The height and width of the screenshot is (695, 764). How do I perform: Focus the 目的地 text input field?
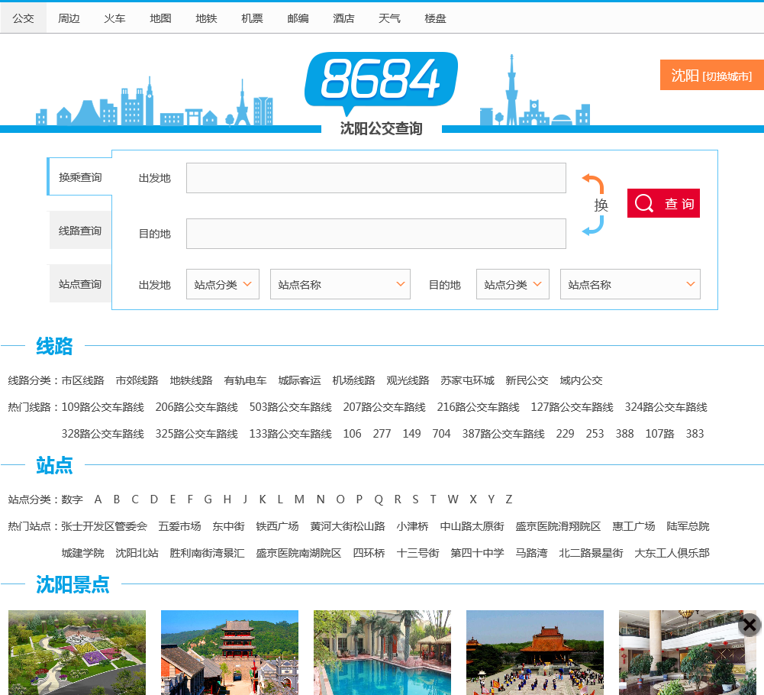coord(376,234)
